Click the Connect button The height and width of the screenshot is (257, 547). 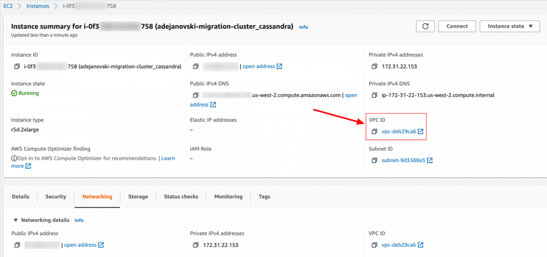[x=457, y=26]
